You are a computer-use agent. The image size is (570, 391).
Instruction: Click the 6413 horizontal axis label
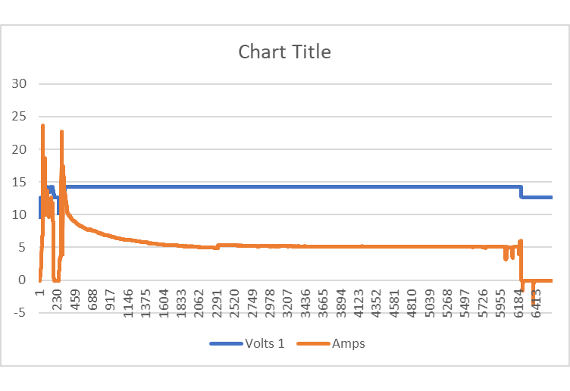click(537, 301)
